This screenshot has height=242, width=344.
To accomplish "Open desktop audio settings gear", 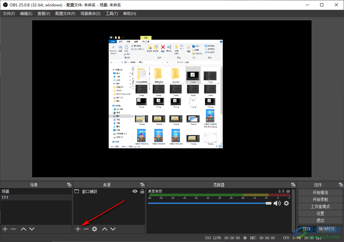I will (286, 203).
